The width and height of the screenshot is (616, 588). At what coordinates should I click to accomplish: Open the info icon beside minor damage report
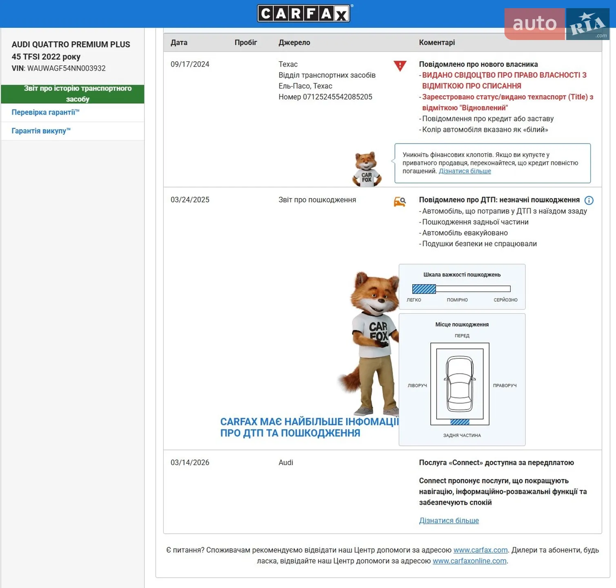point(589,200)
